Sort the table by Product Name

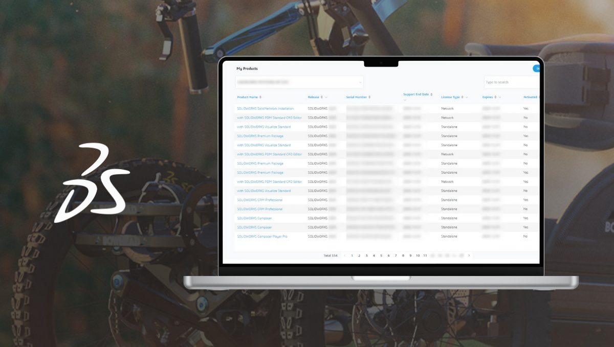(260, 97)
